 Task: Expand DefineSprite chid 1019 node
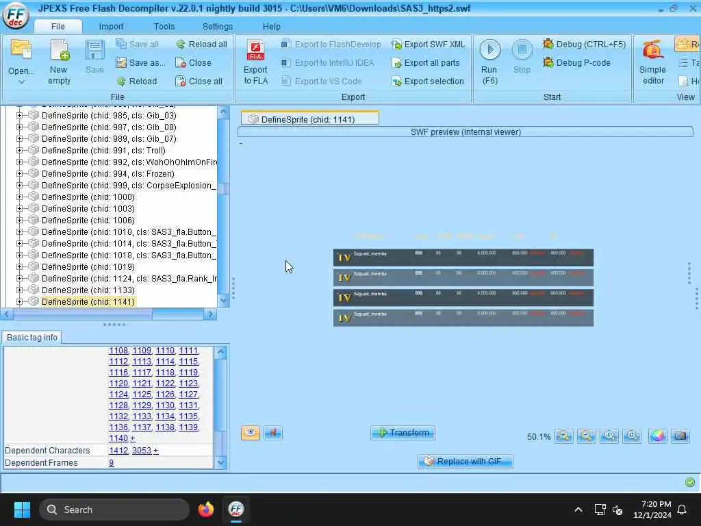point(19,266)
